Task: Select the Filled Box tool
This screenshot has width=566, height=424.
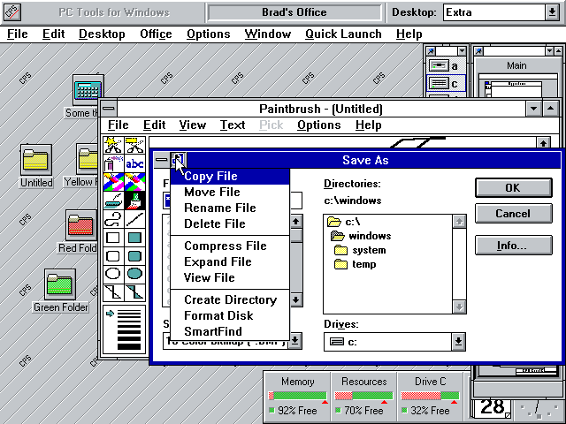Action: [x=135, y=238]
